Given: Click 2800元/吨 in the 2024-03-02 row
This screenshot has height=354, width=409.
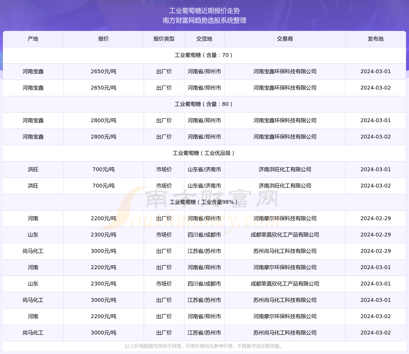Looking at the screenshot, I should tap(103, 137).
